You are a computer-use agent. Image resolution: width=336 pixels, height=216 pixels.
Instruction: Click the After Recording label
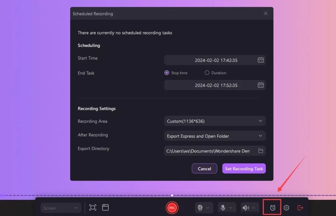[x=93, y=135]
